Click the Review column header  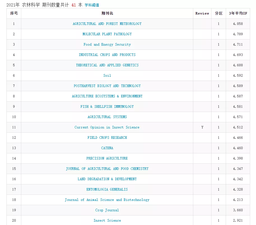pyautogui.click(x=202, y=13)
